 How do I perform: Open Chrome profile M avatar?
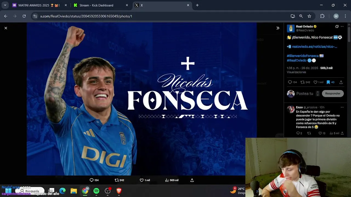[336, 16]
